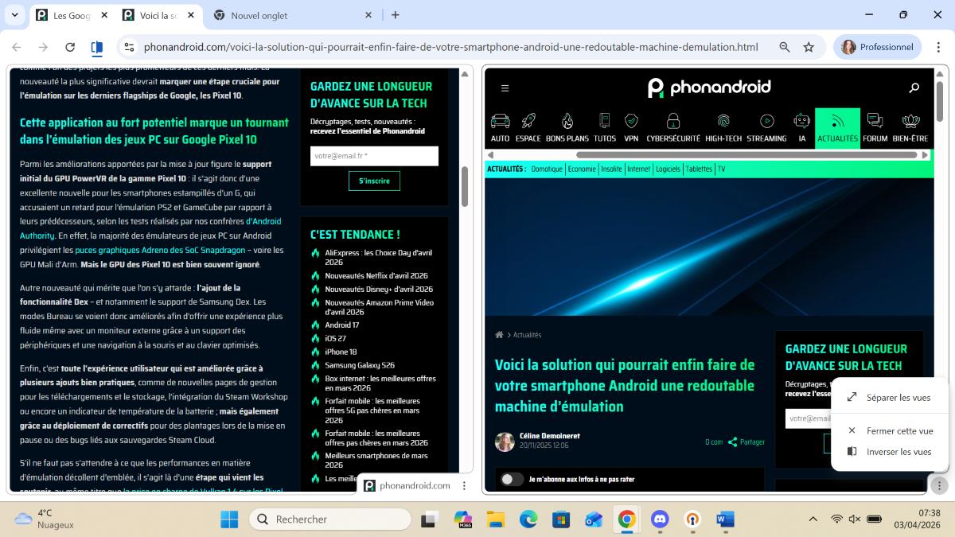Image resolution: width=955 pixels, height=537 pixels.
Task: Click the Partager share icon
Action: click(x=733, y=442)
